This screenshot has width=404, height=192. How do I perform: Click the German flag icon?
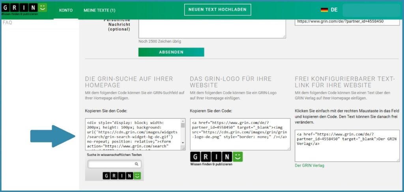click(324, 10)
